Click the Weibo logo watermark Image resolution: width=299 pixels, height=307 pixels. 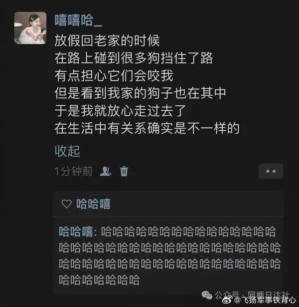[x=228, y=300]
